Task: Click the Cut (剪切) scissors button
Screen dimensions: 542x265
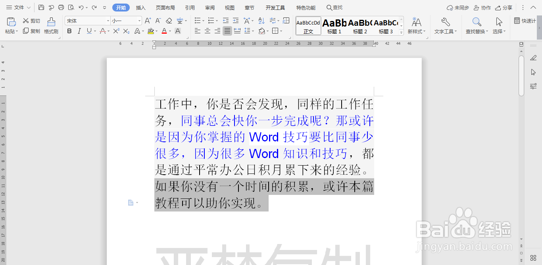Action: pos(31,21)
